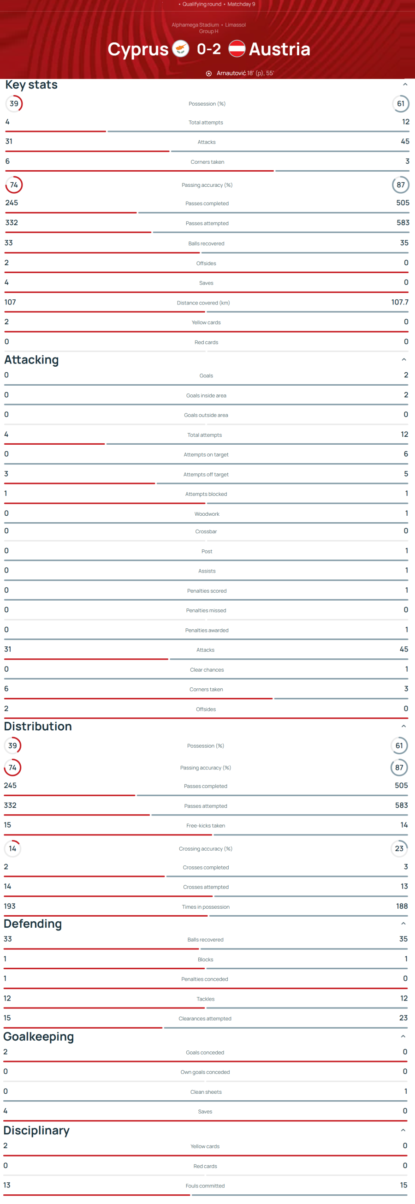Click Austria possession gauge in Distribution section
Screen dimensions: 415x1204
399,745
